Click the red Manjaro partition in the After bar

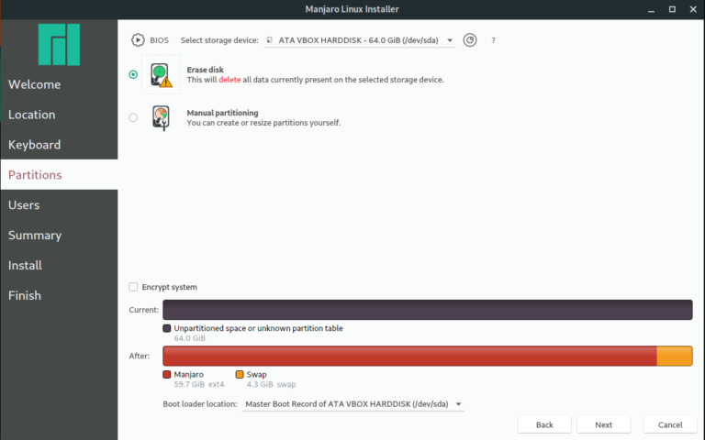pos(409,356)
